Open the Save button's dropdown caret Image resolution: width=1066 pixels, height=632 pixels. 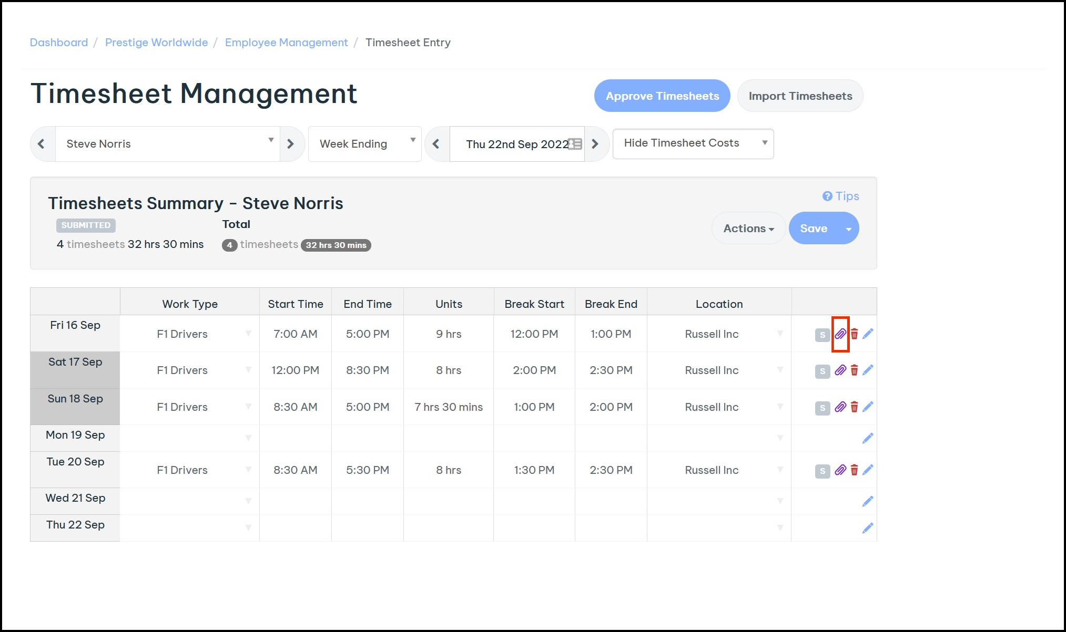pyautogui.click(x=848, y=229)
